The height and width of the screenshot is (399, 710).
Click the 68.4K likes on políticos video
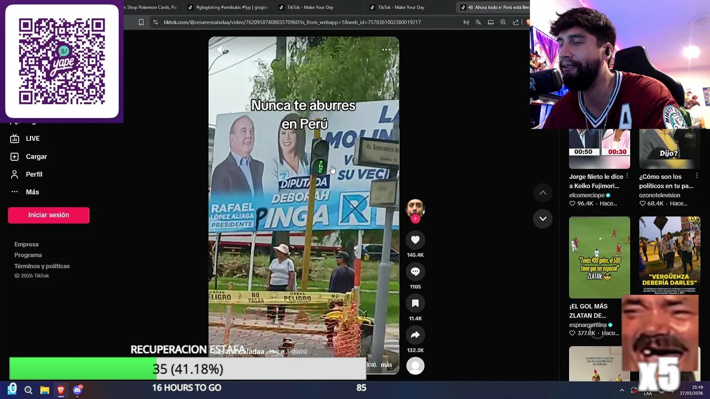point(651,203)
